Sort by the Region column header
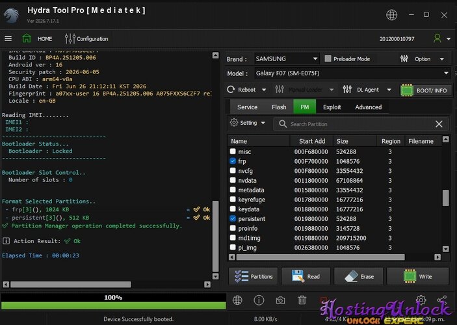The height and width of the screenshot is (325, 457). tap(391, 141)
